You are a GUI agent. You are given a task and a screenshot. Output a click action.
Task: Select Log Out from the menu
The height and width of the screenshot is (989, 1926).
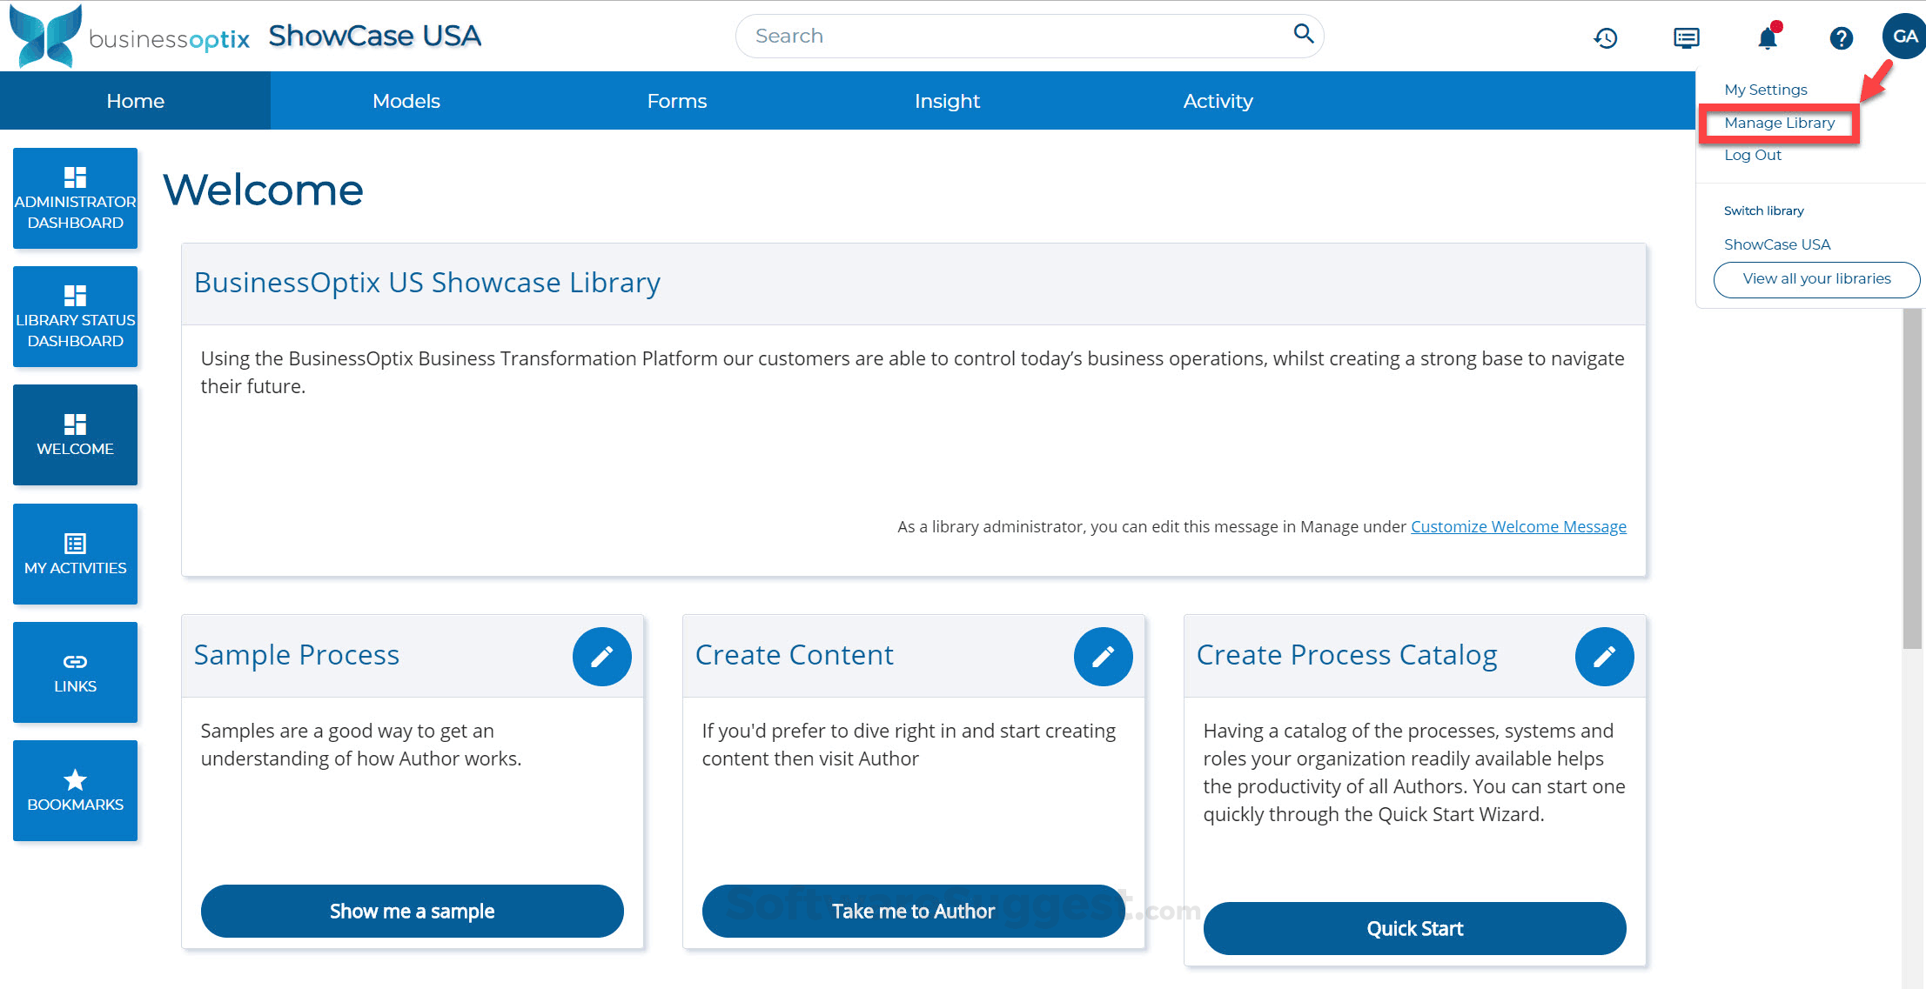coord(1752,154)
